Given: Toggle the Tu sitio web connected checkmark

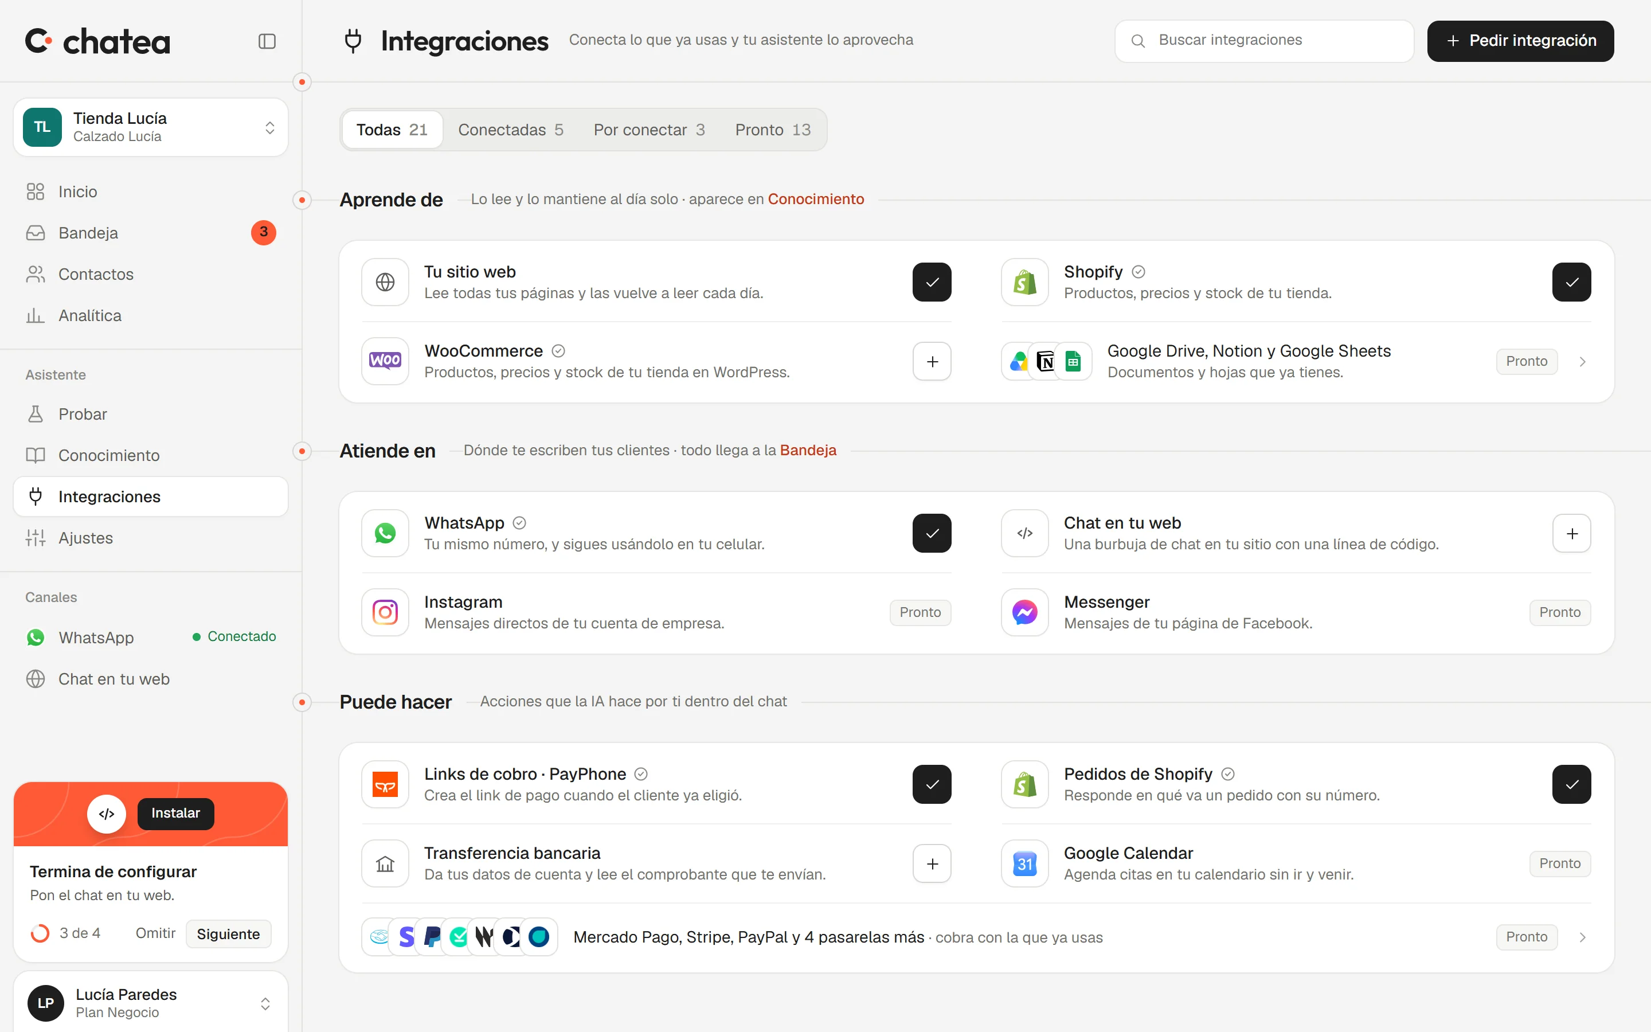Looking at the screenshot, I should pos(932,282).
